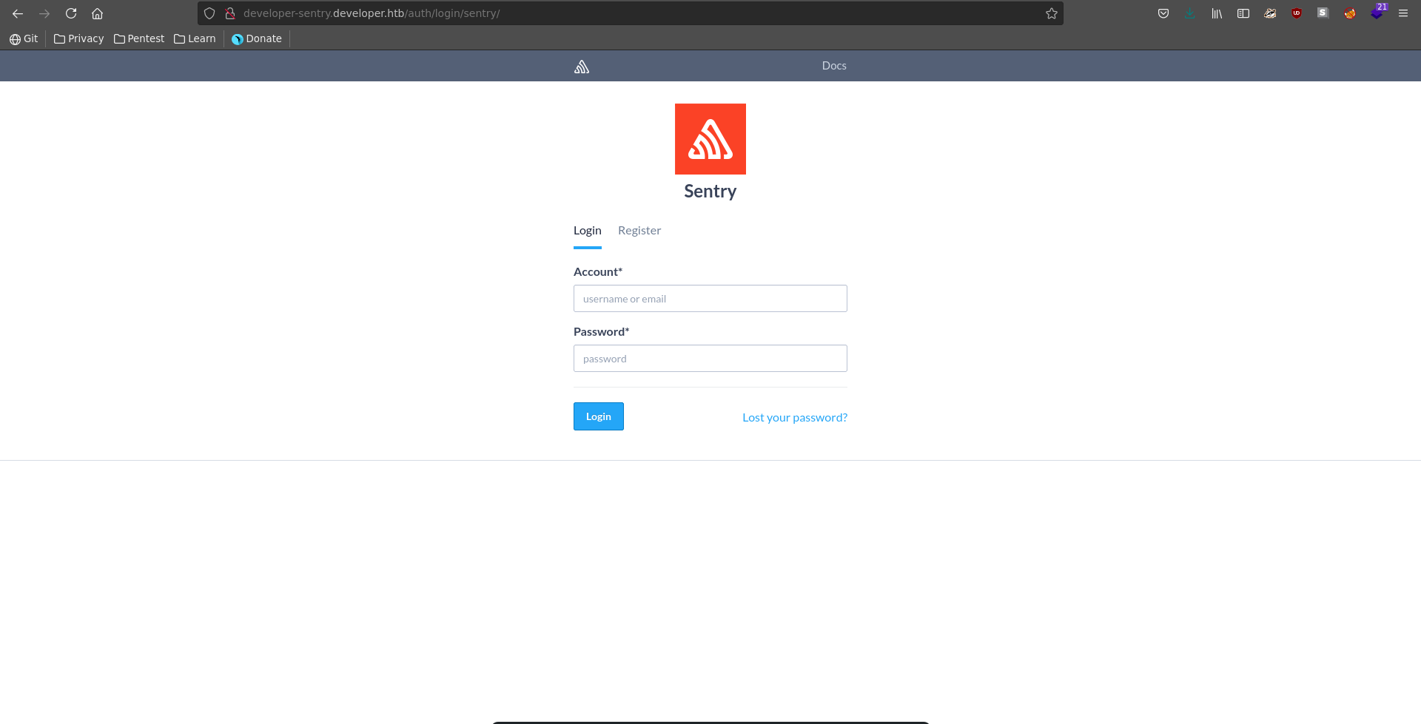Expand the Pentest bookmarks folder
1421x724 pixels.
(139, 38)
